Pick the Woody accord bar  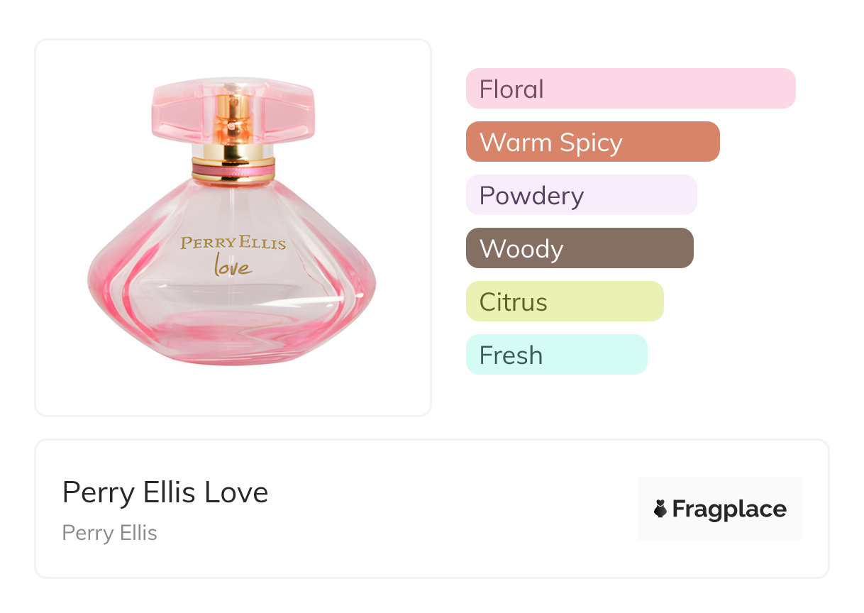click(x=579, y=248)
